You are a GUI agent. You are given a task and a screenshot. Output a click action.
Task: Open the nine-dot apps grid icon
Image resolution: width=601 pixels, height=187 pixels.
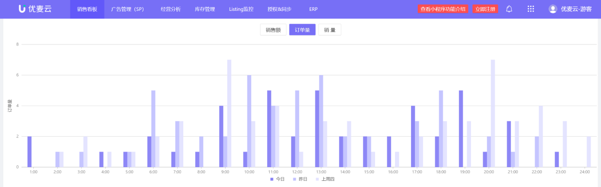coord(531,9)
